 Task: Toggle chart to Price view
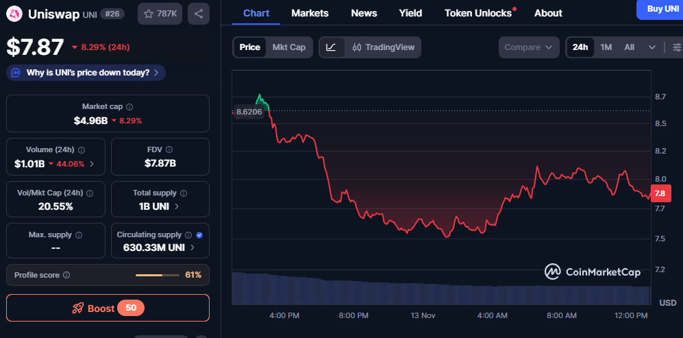(x=249, y=47)
